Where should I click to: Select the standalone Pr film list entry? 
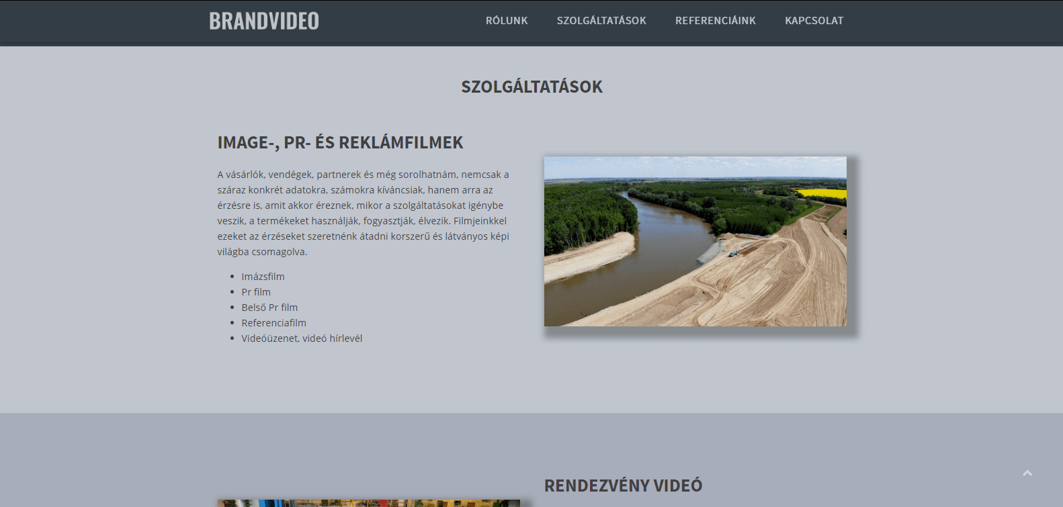pos(256,292)
